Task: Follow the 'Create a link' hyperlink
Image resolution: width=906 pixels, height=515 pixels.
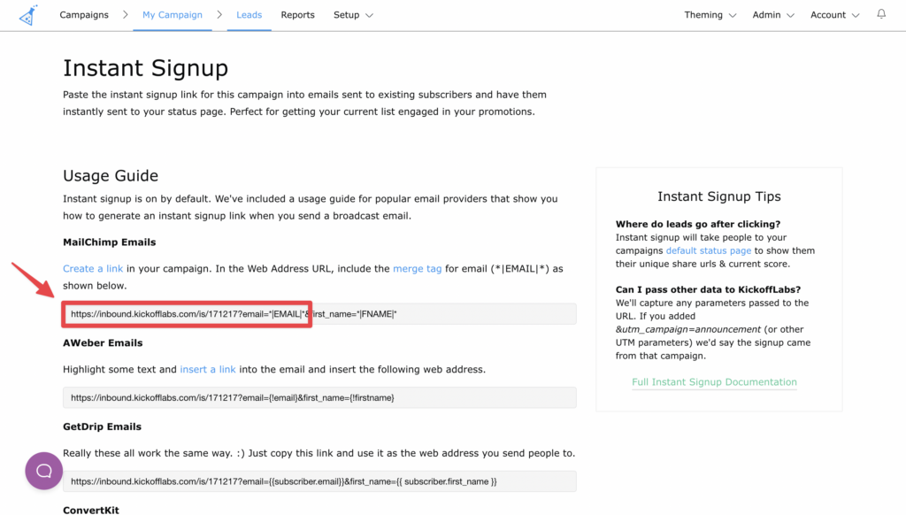Action: tap(93, 269)
